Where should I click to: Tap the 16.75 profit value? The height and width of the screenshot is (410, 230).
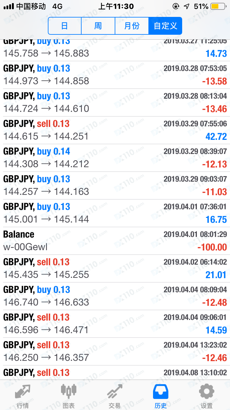coord(216,220)
